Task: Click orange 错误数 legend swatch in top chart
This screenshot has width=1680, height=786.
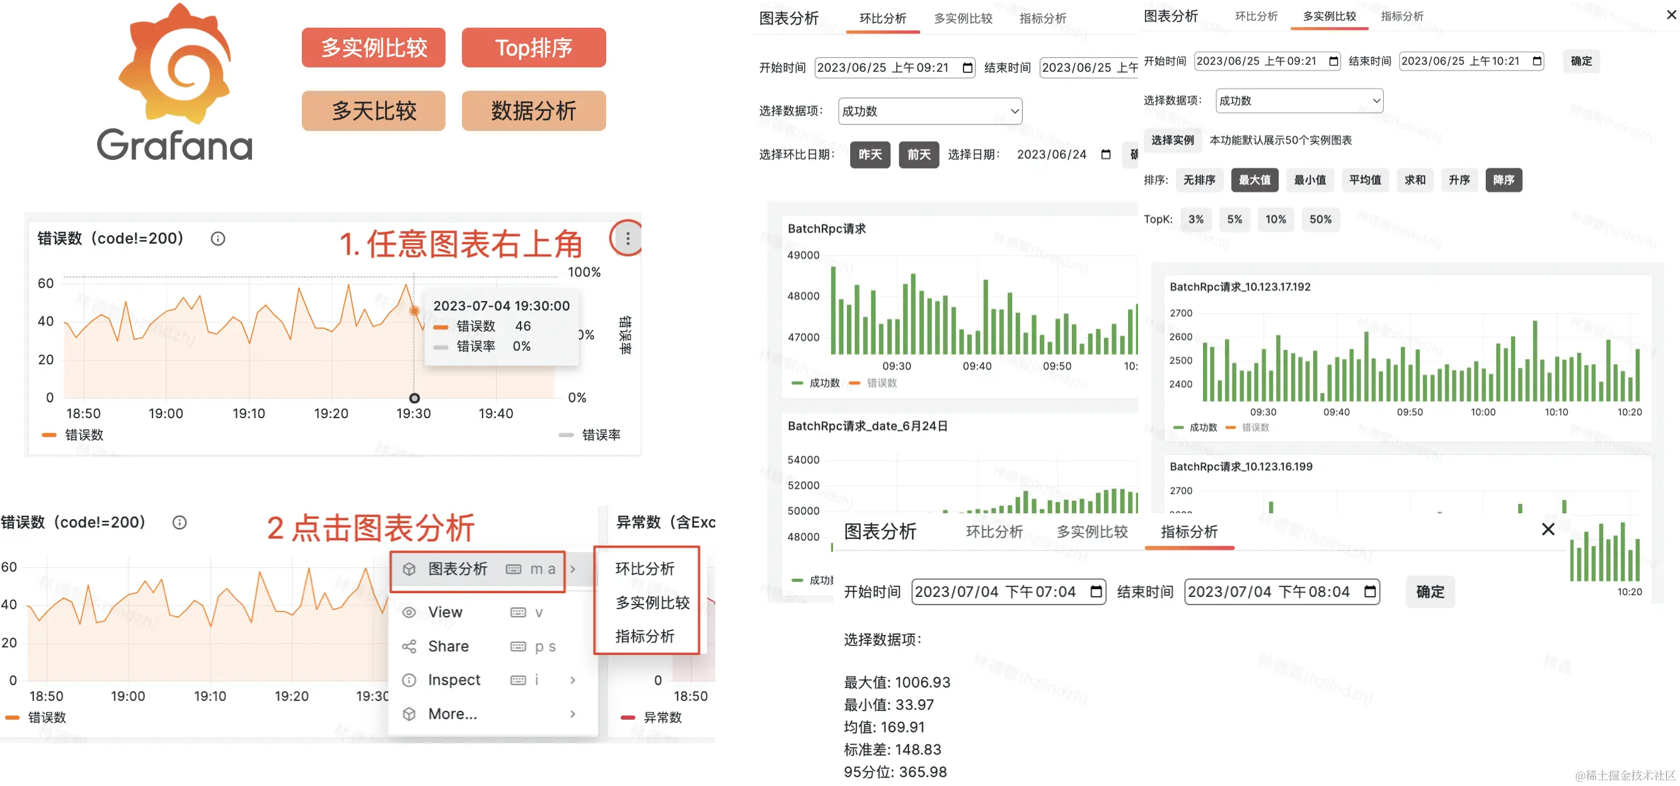Action: [49, 435]
